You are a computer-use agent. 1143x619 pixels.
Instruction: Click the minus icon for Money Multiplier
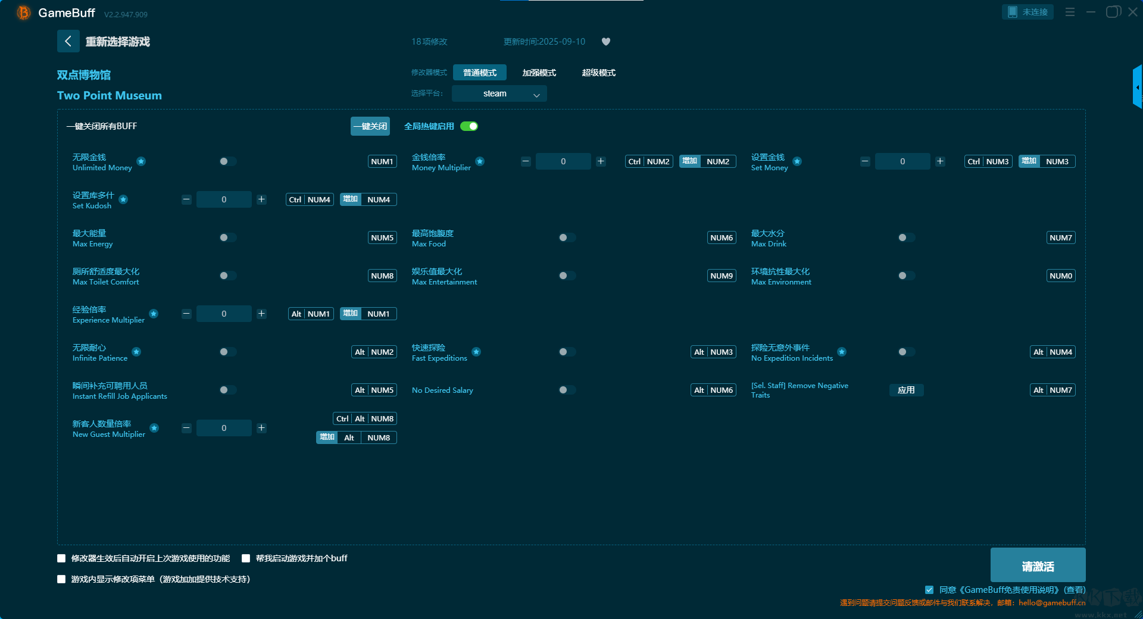coord(526,161)
